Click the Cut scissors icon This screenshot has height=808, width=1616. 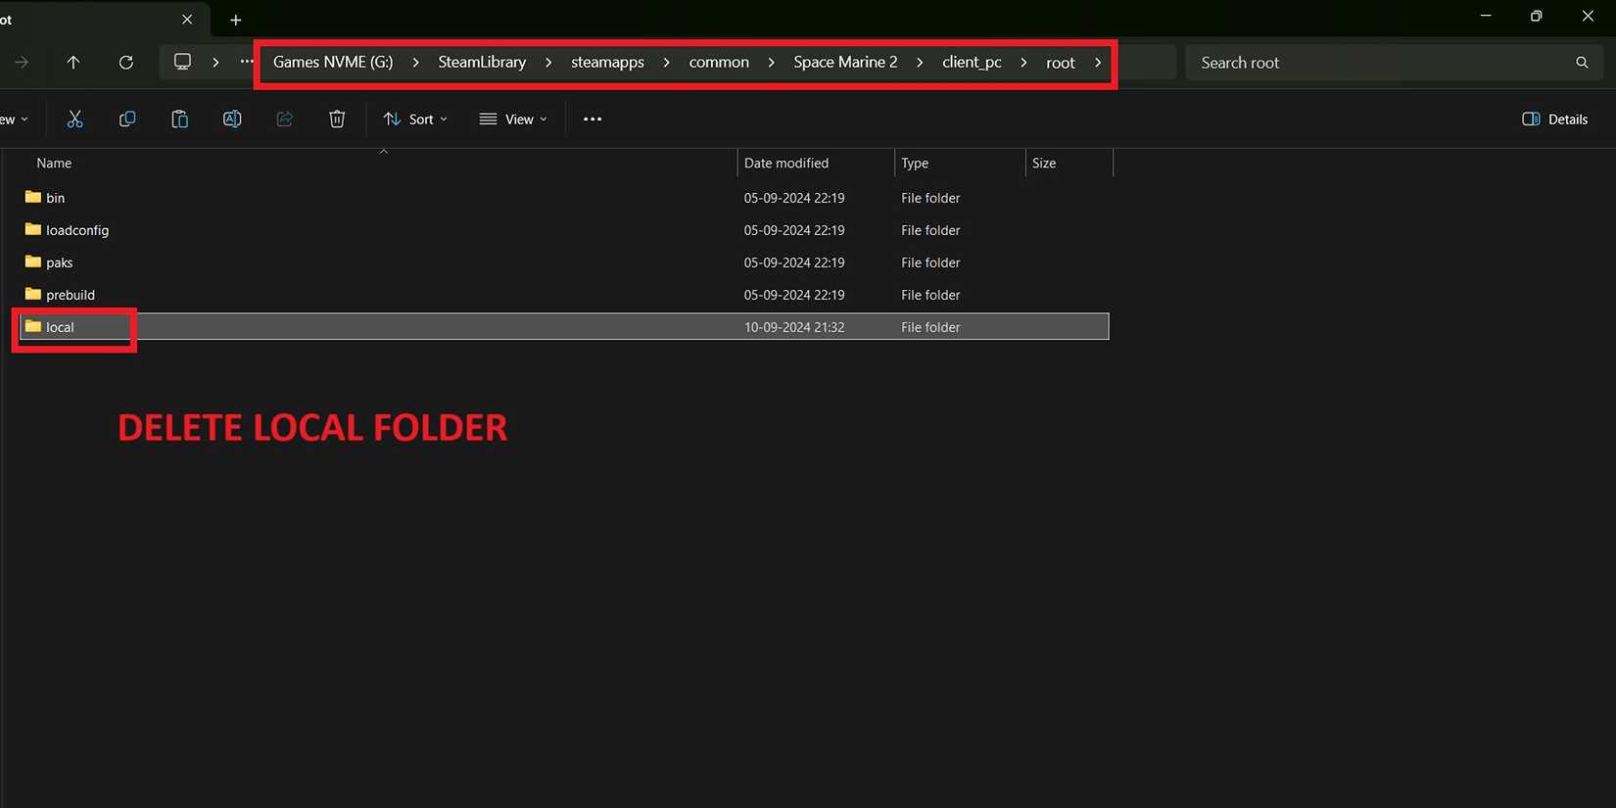click(x=74, y=119)
